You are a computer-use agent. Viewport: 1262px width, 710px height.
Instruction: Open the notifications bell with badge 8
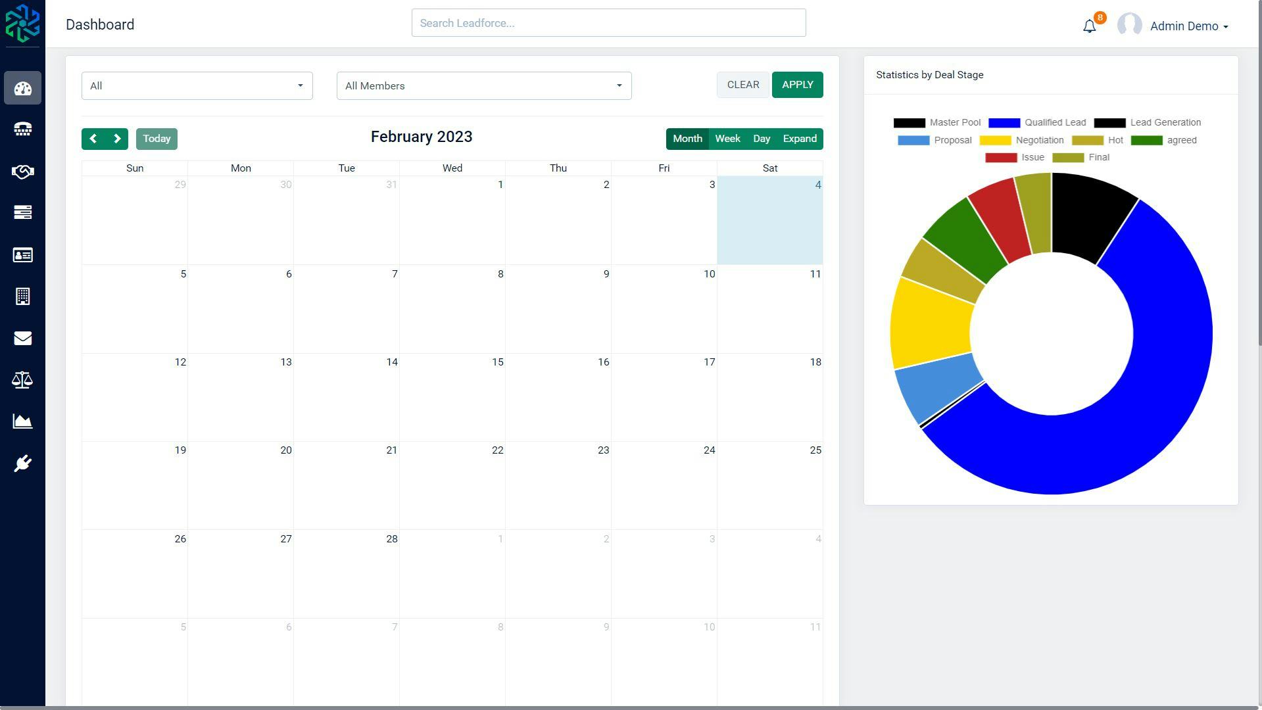pyautogui.click(x=1090, y=25)
